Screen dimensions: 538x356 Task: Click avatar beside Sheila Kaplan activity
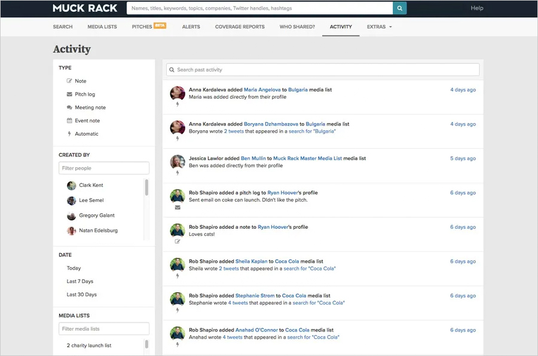click(178, 265)
